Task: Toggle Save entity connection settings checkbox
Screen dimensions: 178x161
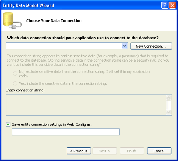Action: [8, 124]
